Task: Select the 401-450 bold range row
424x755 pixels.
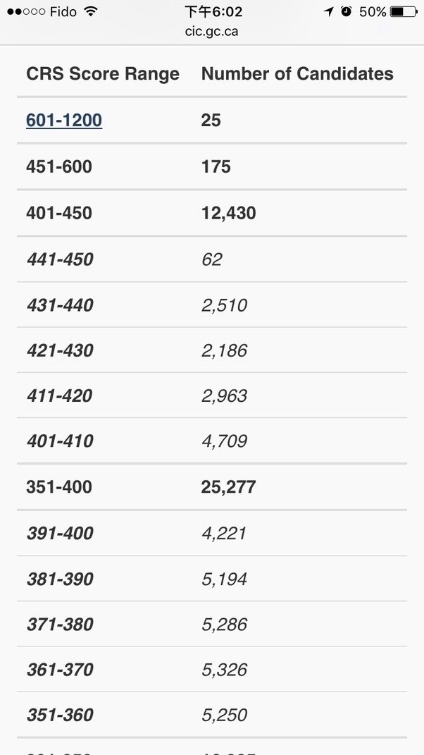Action: point(212,213)
